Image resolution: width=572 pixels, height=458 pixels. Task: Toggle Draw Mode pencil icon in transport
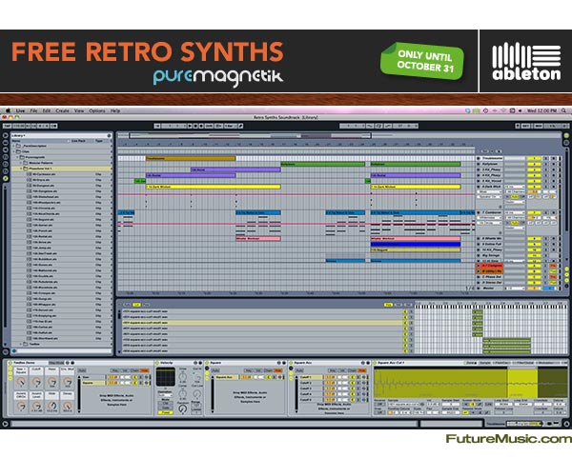tap(241, 126)
